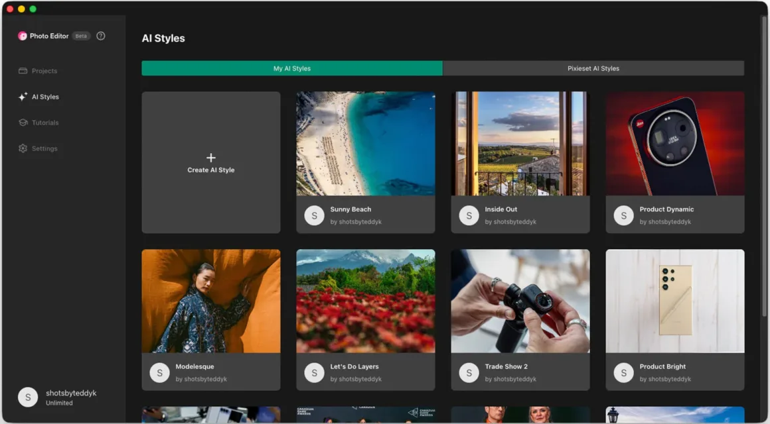
Task: Select the AI Styles sparkle icon
Action: [x=23, y=97]
